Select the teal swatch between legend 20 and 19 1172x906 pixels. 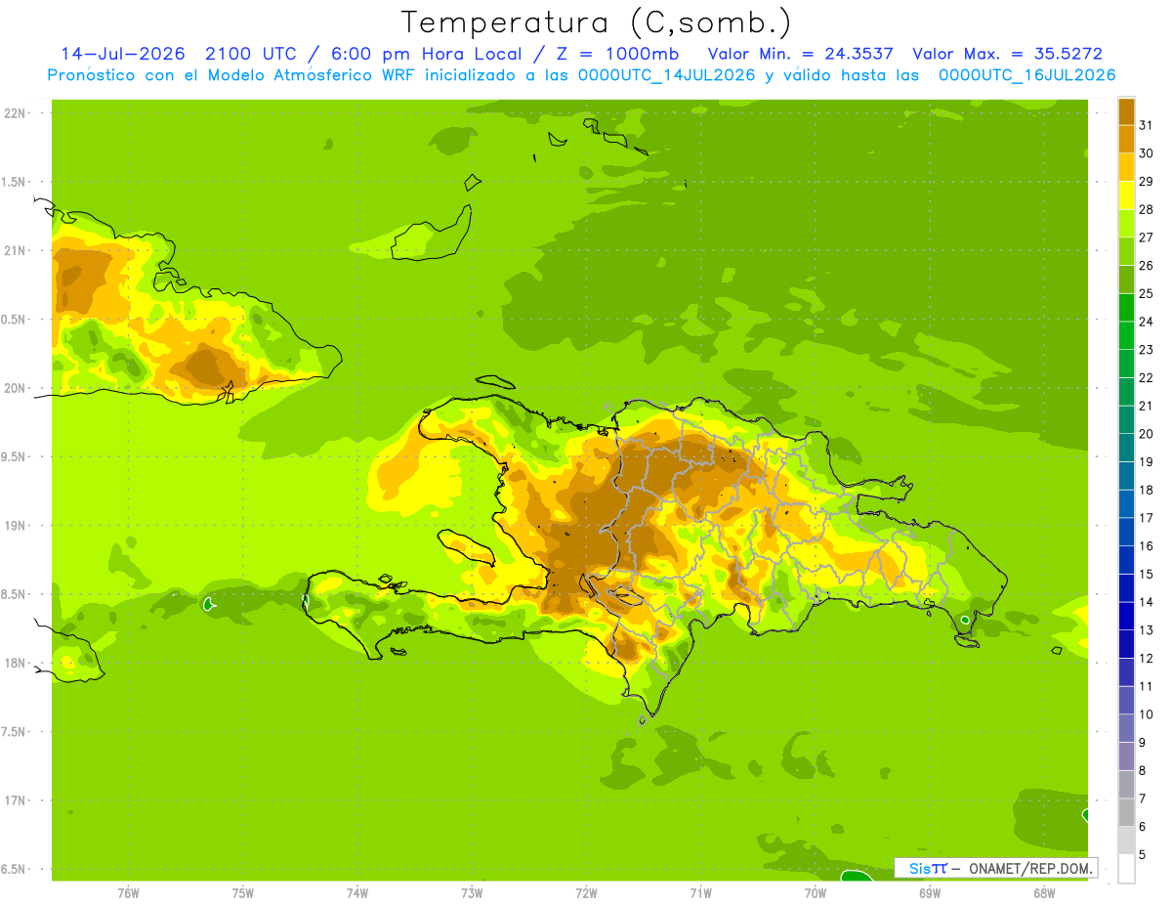click(1126, 448)
